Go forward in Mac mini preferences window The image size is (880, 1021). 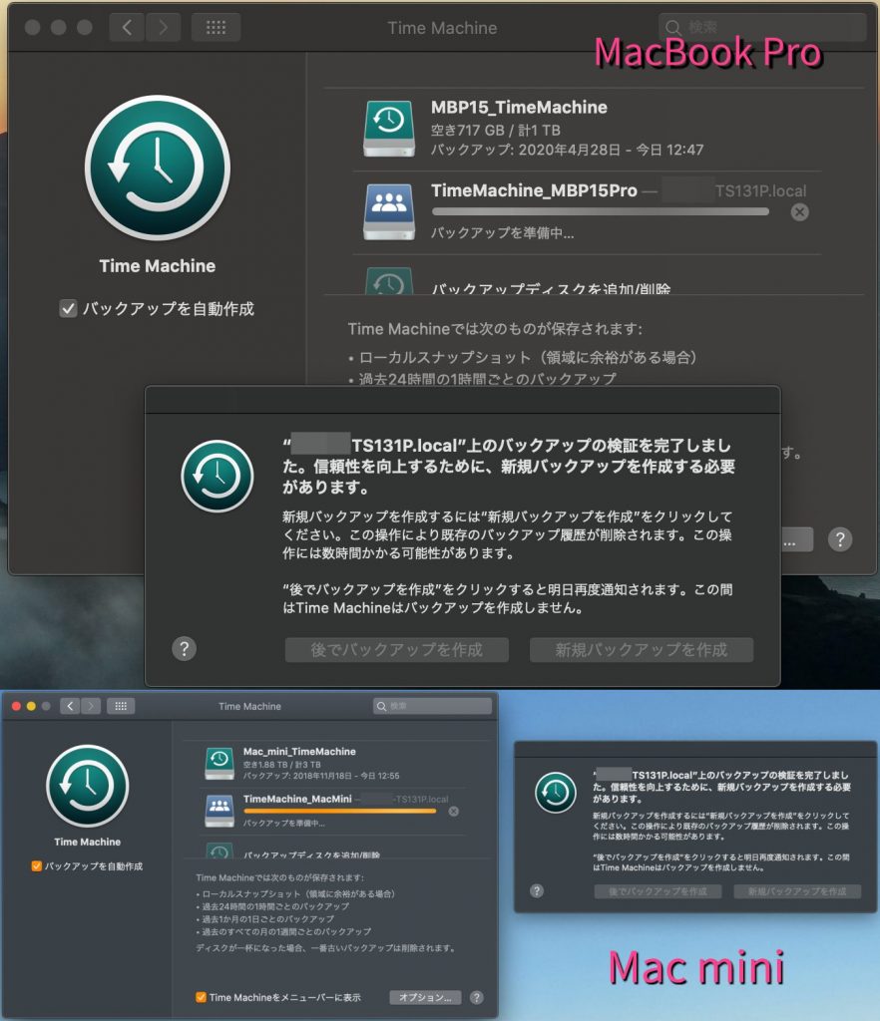[91, 706]
